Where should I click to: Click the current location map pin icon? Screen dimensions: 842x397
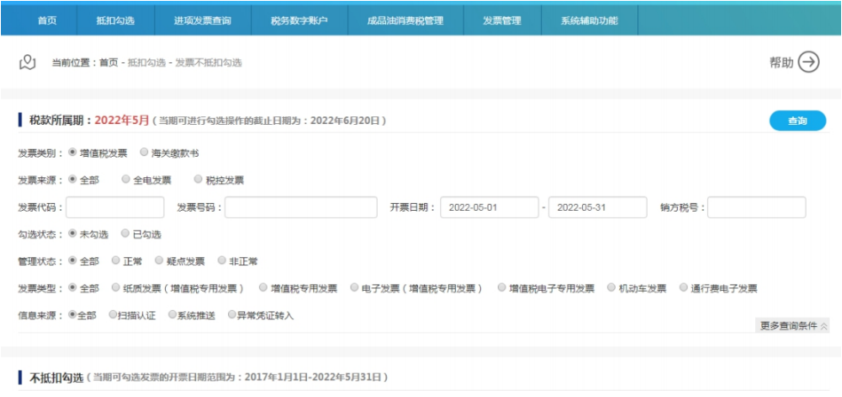click(28, 63)
